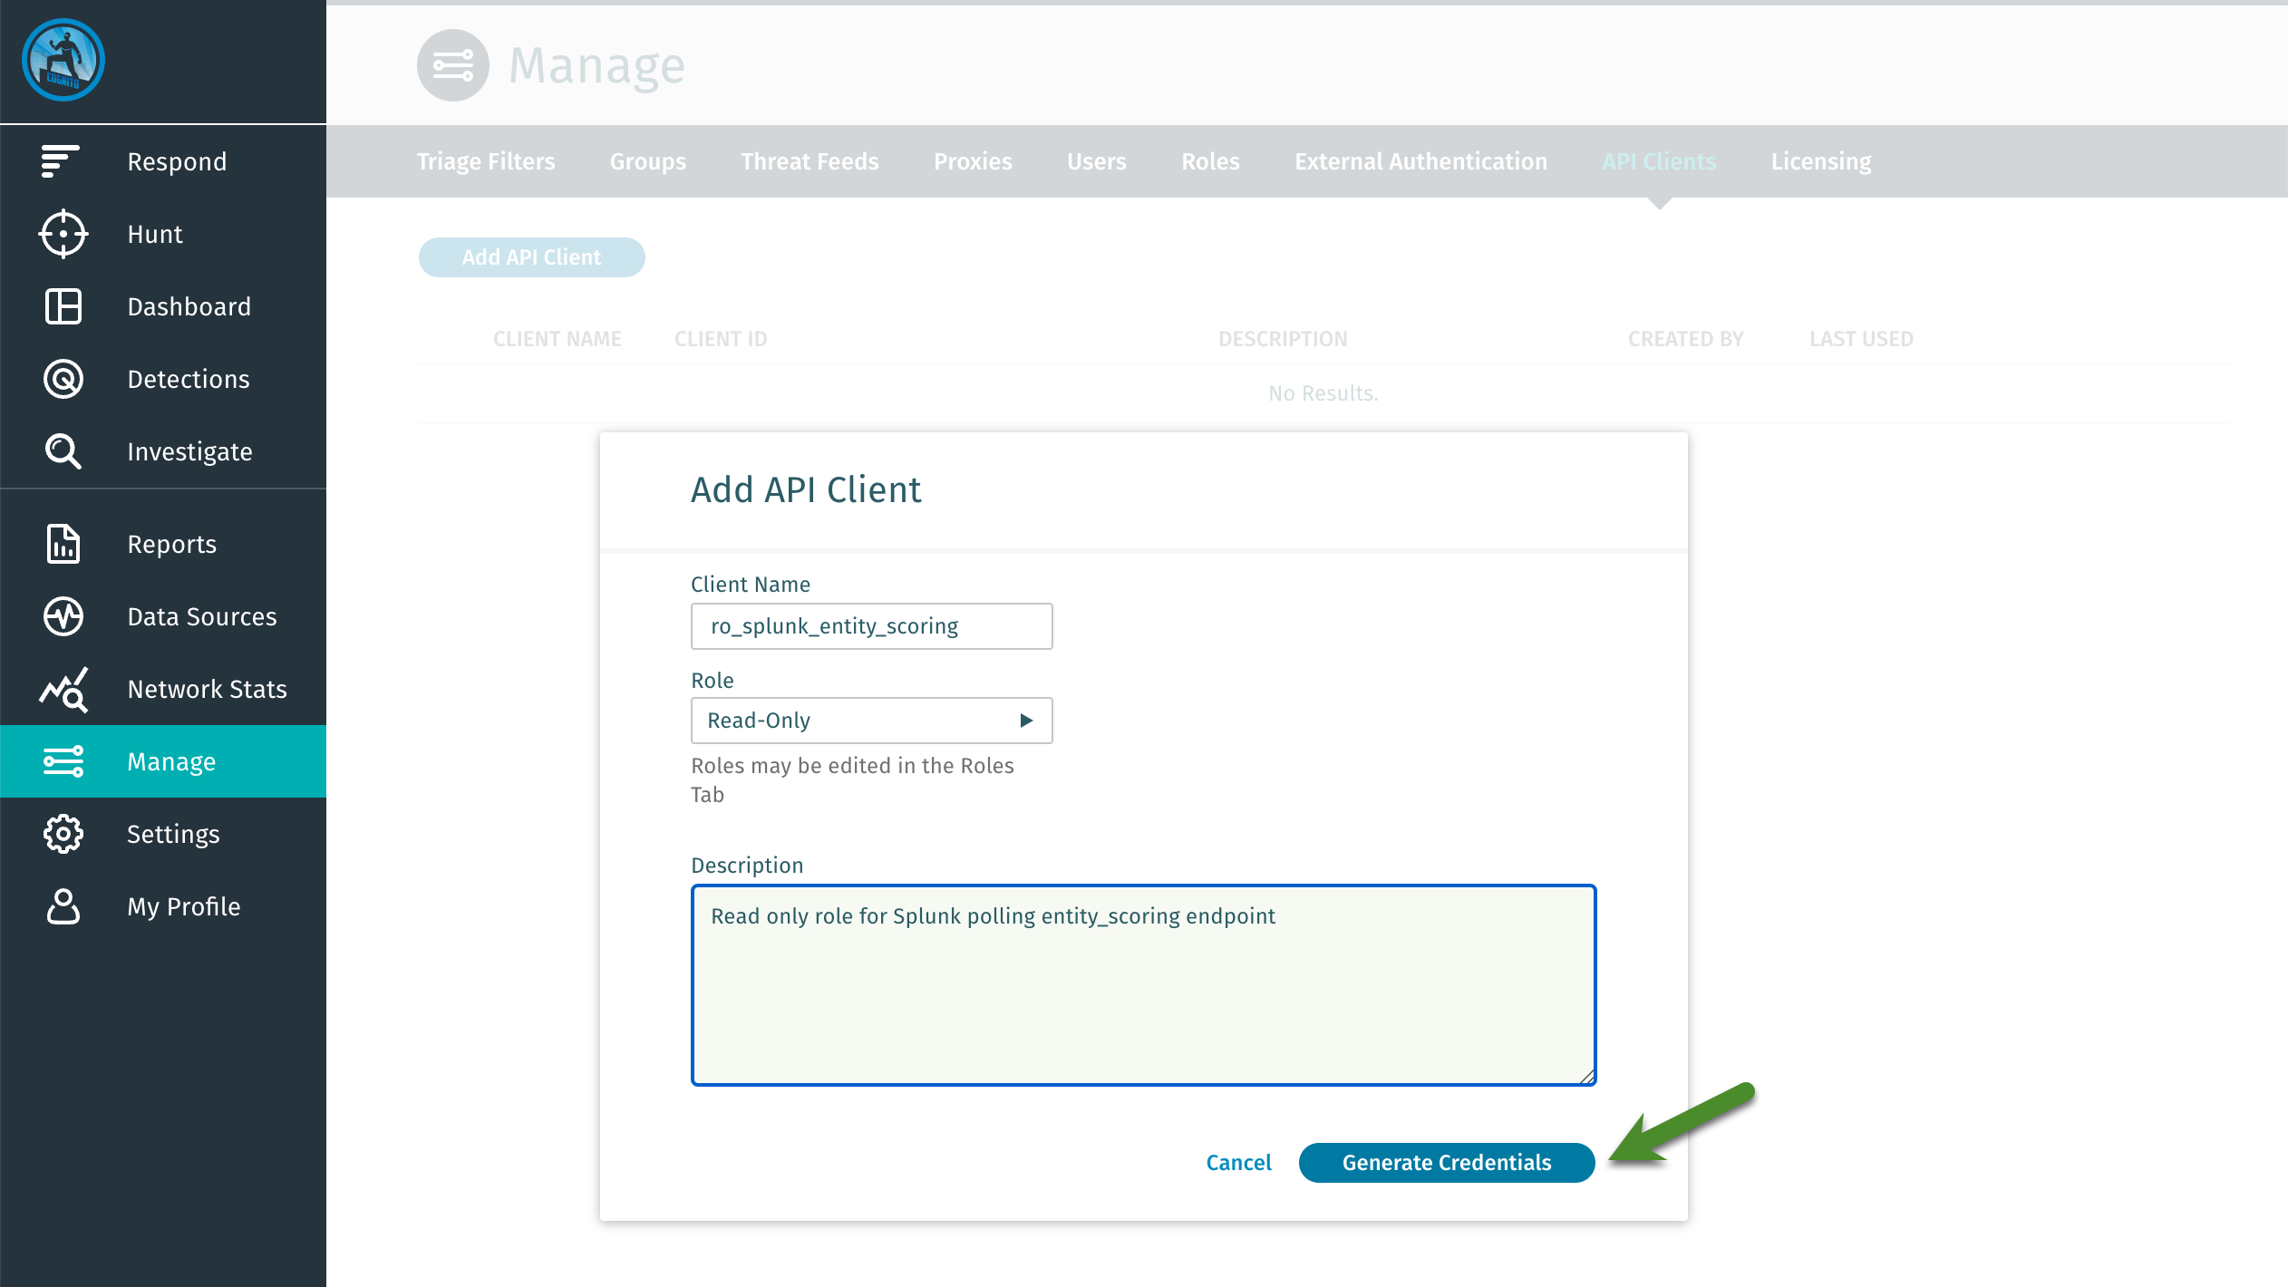Navigate to the Dashboard icon

62,306
